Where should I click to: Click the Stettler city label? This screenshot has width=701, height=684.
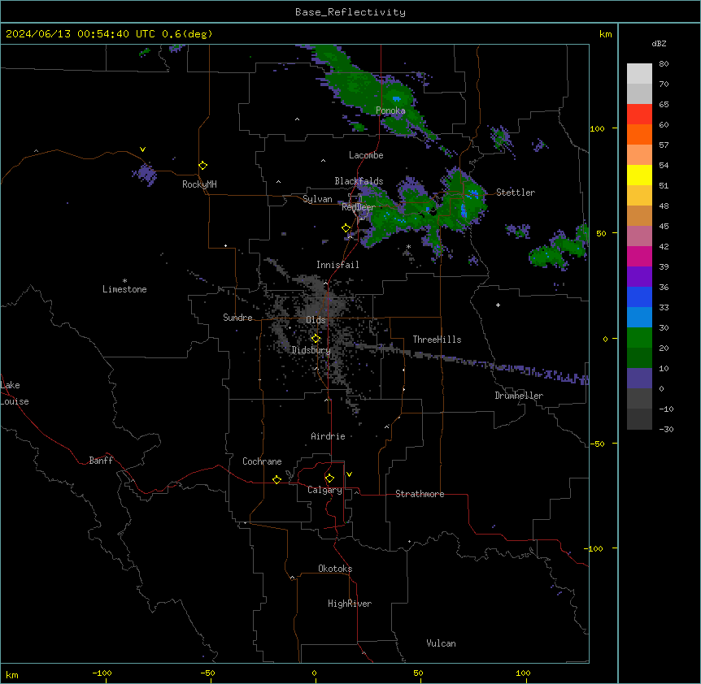point(516,193)
